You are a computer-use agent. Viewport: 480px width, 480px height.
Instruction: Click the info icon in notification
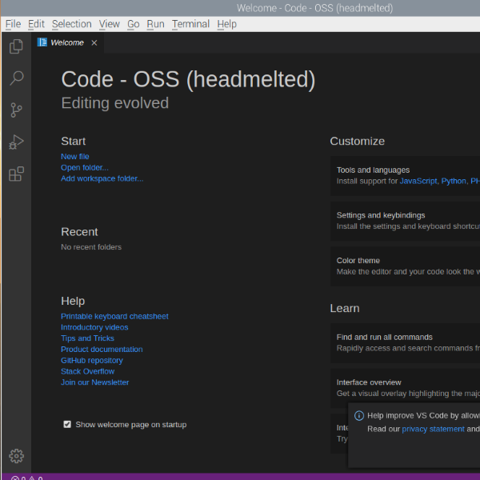pyautogui.click(x=359, y=416)
